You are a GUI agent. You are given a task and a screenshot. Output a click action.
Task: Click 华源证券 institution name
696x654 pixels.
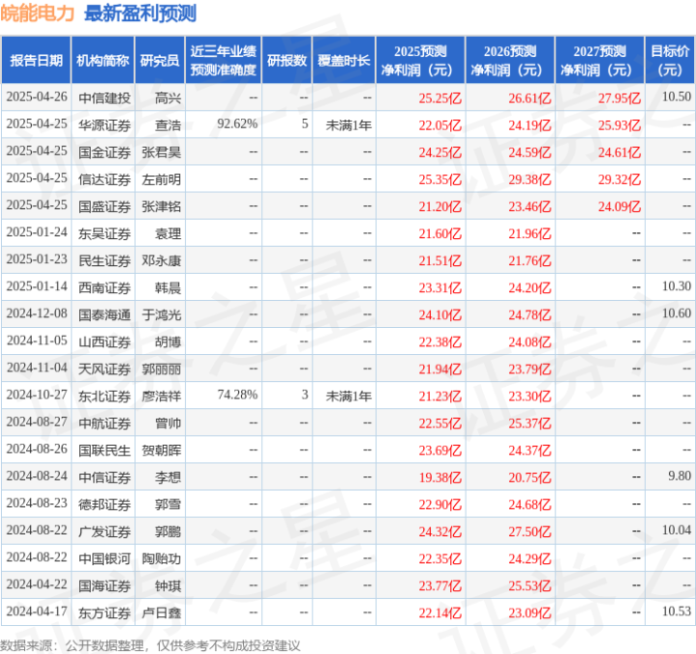coord(105,125)
